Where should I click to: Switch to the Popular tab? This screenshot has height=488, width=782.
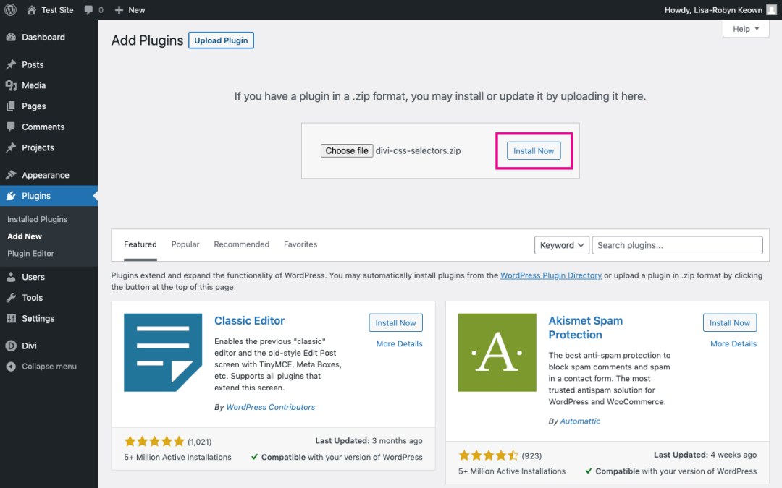(185, 244)
